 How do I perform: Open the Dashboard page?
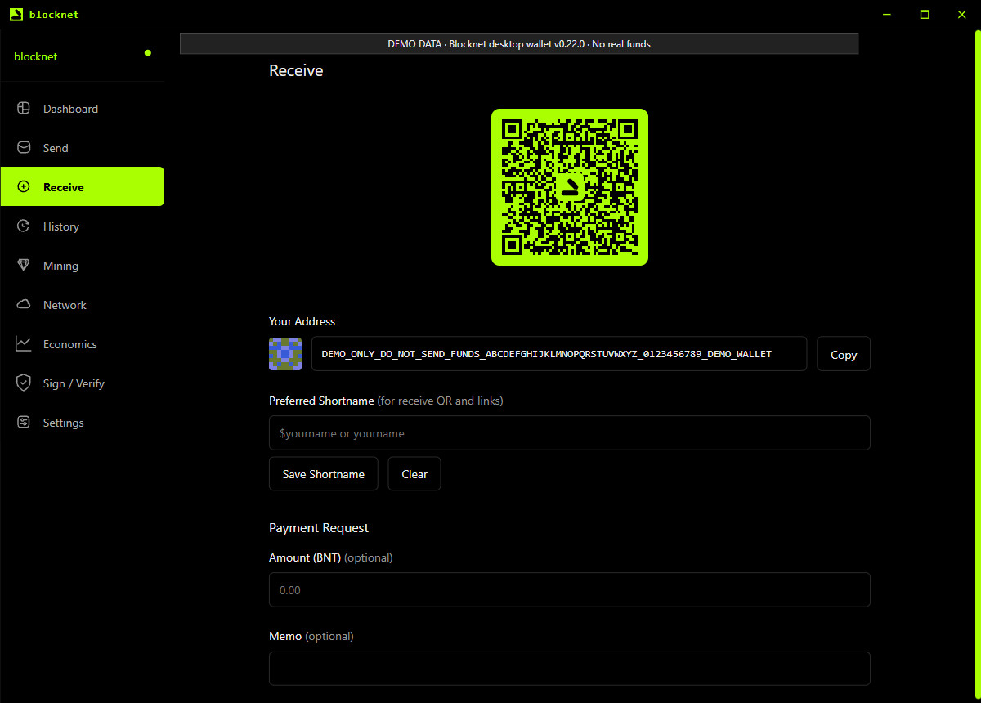[x=83, y=109]
